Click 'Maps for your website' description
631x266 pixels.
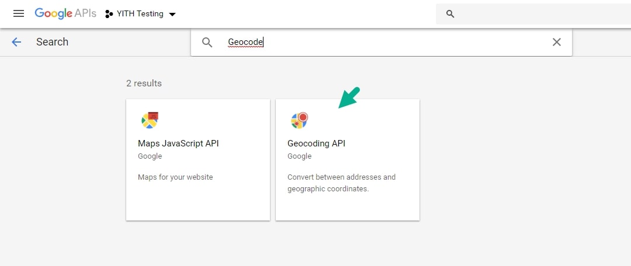175,177
